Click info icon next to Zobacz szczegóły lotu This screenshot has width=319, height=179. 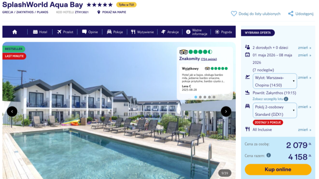(x=286, y=99)
